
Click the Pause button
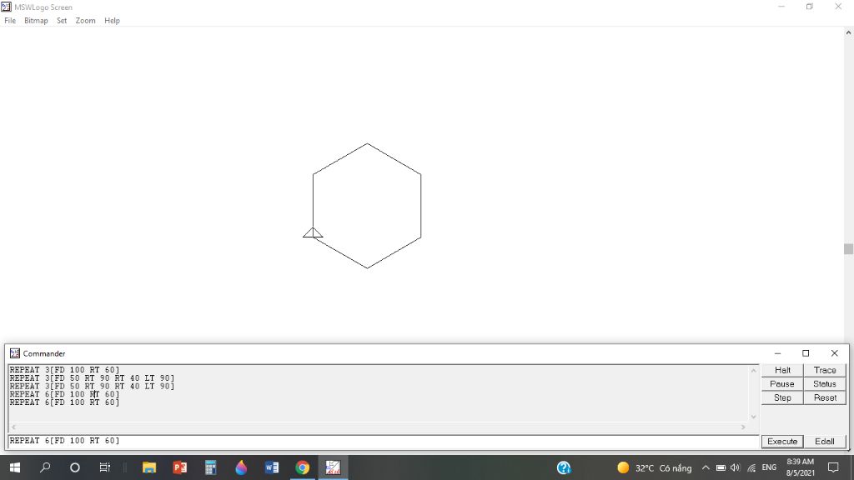(x=782, y=383)
